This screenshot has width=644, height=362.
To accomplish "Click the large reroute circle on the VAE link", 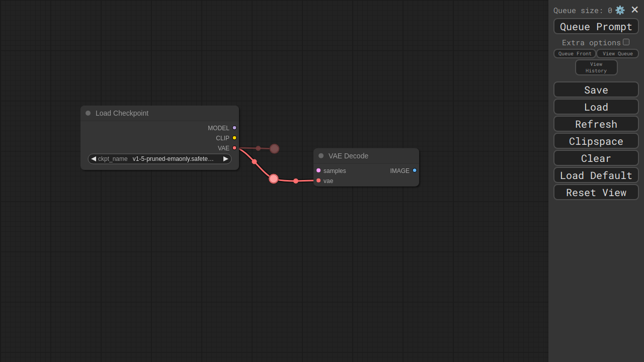I will [x=274, y=178].
